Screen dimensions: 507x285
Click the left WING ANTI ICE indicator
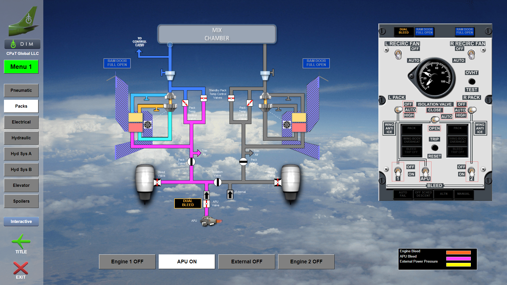(x=389, y=128)
